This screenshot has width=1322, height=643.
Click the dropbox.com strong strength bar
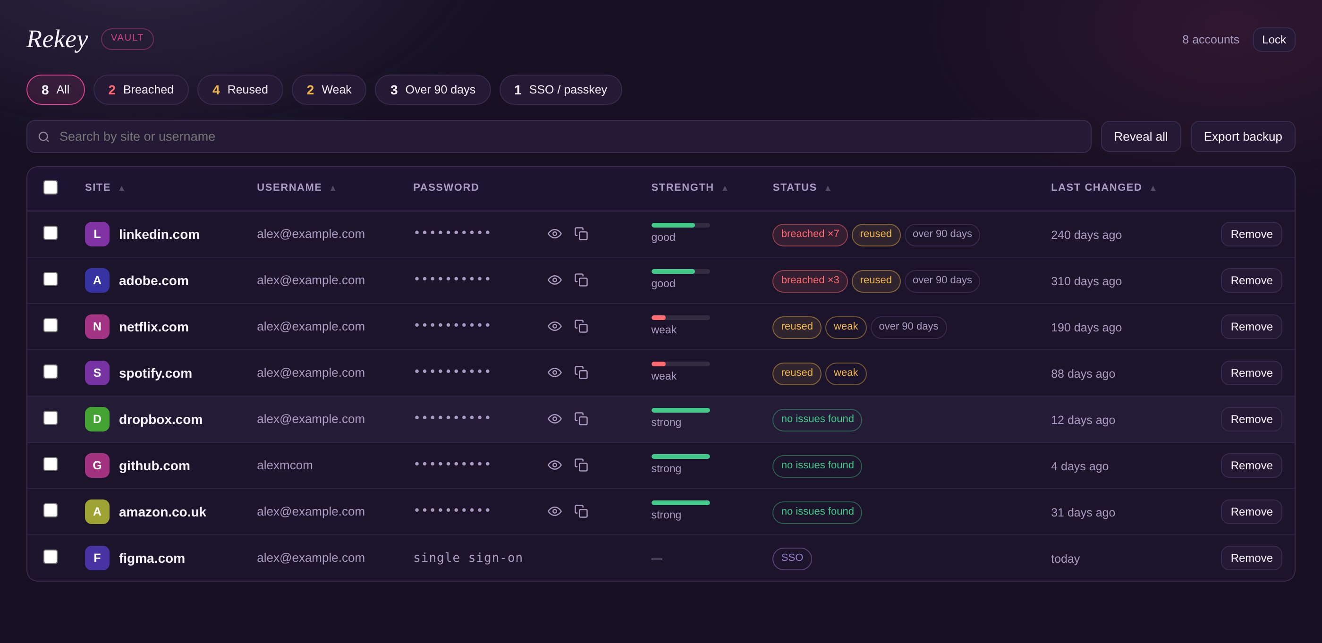point(680,410)
